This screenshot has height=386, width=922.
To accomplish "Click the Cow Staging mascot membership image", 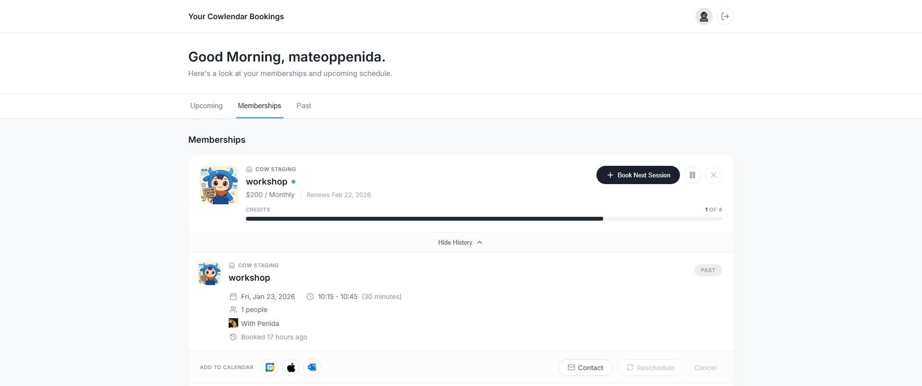I will click(x=219, y=185).
